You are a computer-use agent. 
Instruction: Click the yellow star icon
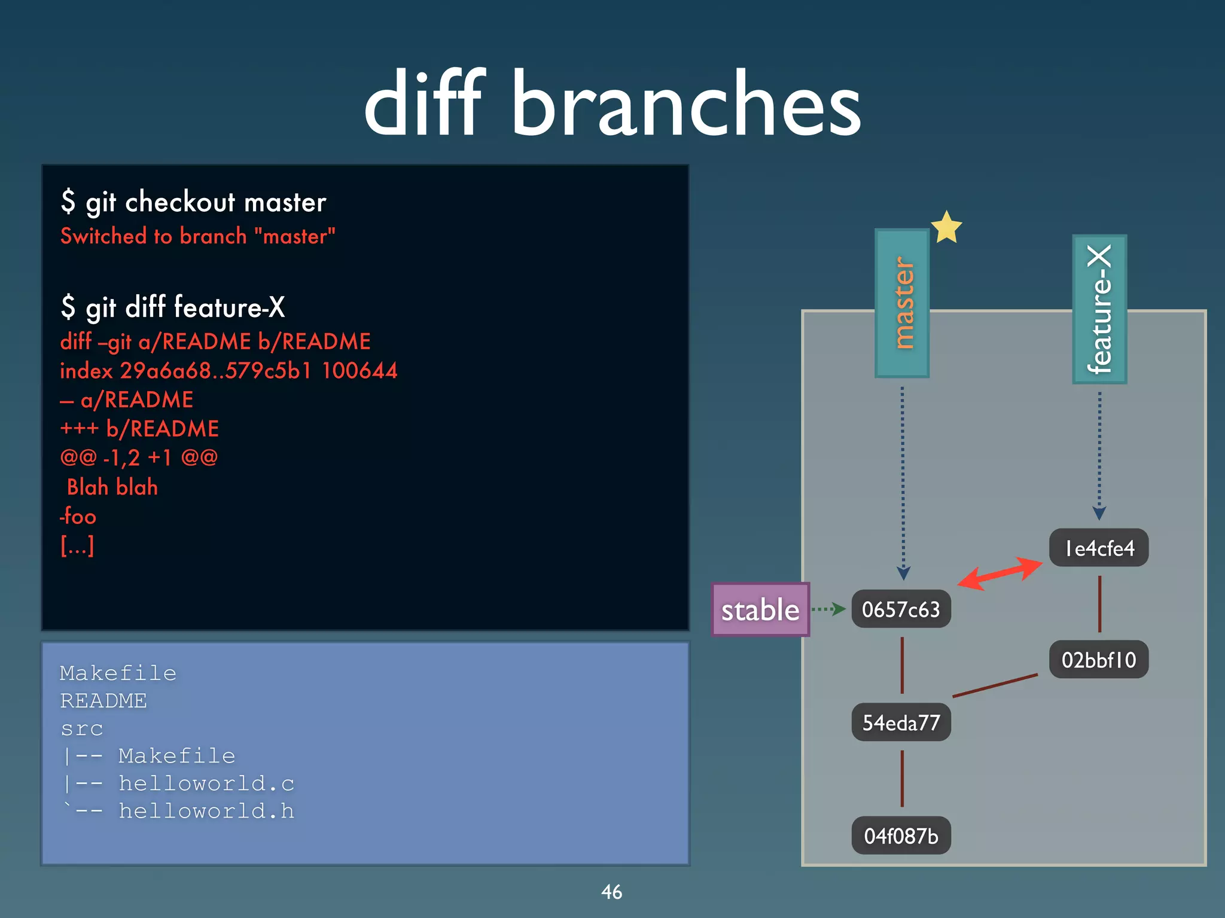click(946, 228)
